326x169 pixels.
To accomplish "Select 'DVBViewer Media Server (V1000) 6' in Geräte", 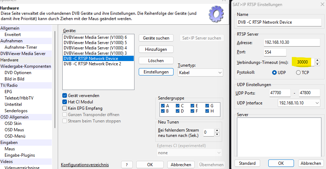I will (98, 37).
